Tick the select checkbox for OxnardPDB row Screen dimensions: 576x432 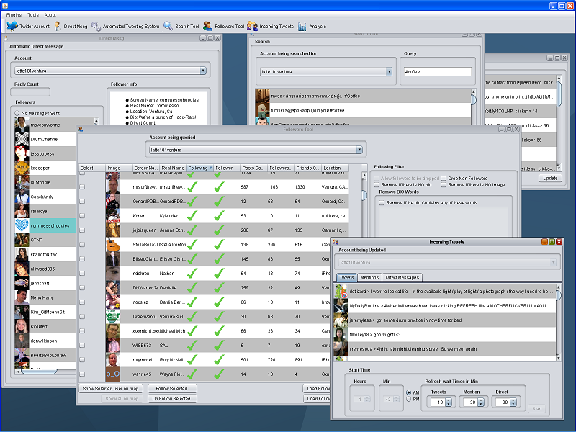82,202
